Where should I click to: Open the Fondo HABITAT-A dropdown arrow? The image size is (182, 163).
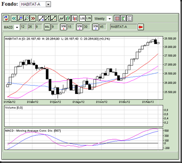[x=48, y=4]
